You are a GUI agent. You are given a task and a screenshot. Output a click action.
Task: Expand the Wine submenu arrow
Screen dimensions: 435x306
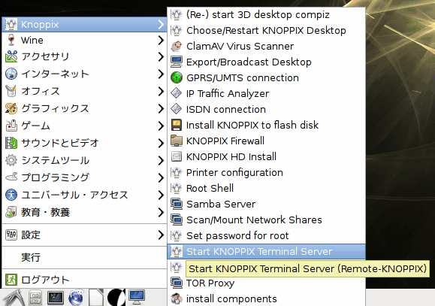coord(161,41)
